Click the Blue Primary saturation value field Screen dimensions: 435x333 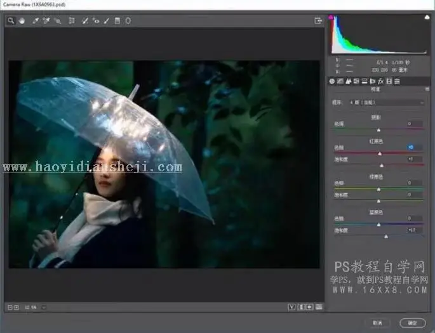tap(415, 230)
